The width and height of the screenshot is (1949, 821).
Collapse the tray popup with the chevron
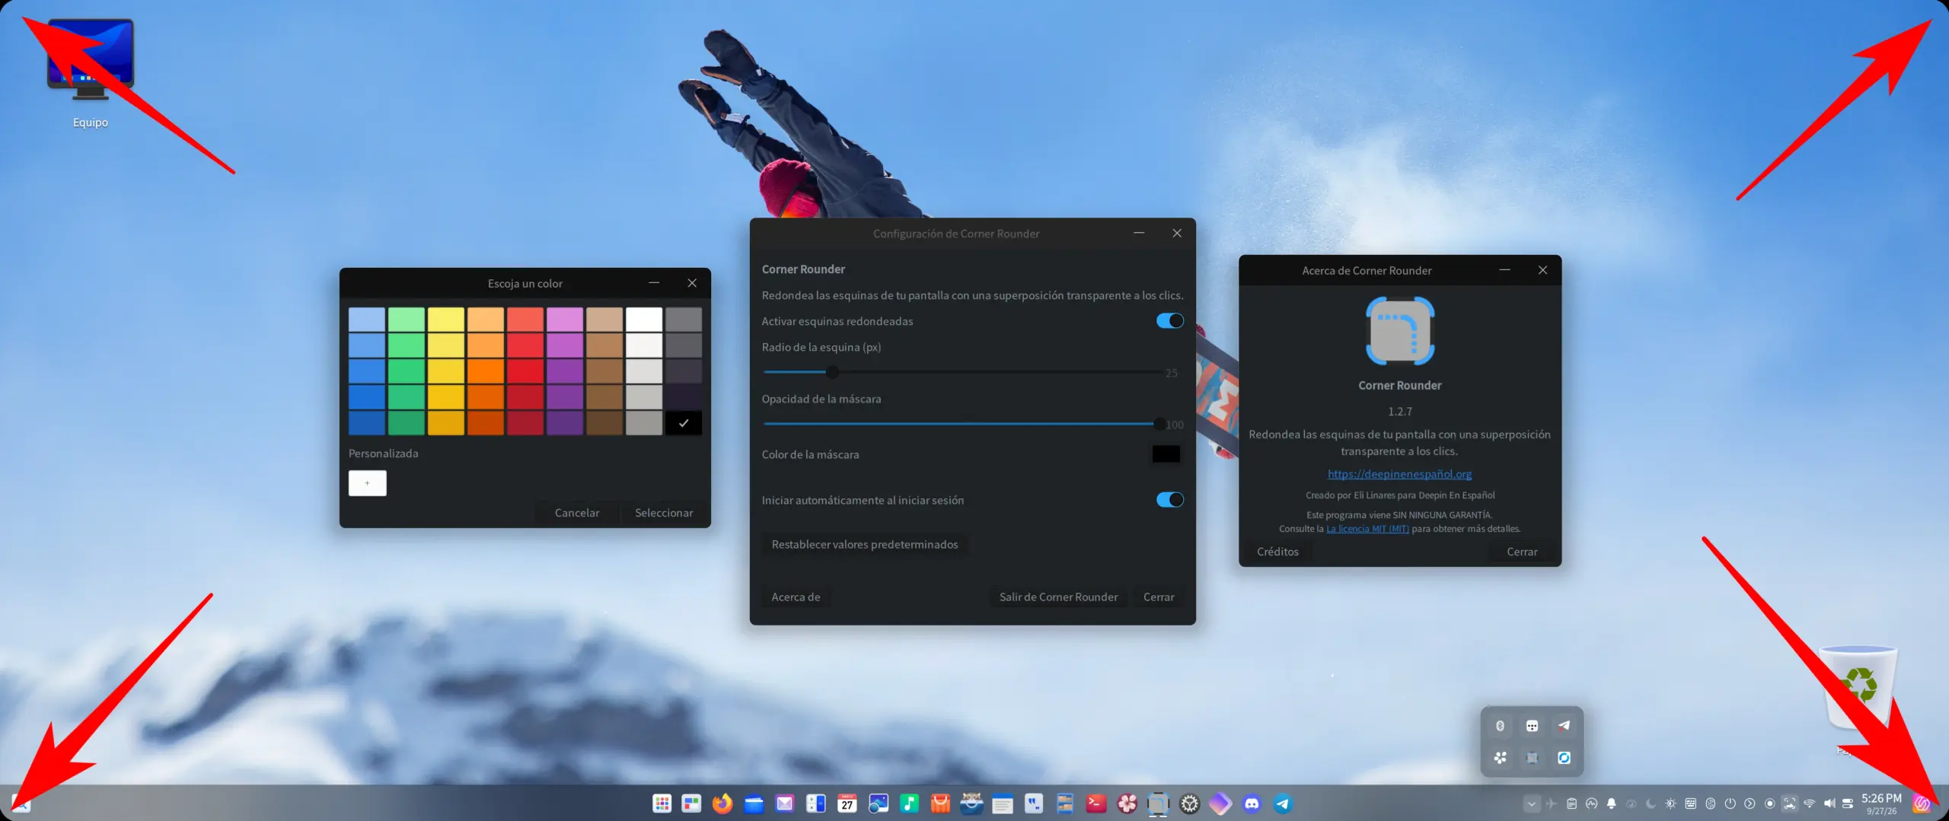tap(1532, 803)
